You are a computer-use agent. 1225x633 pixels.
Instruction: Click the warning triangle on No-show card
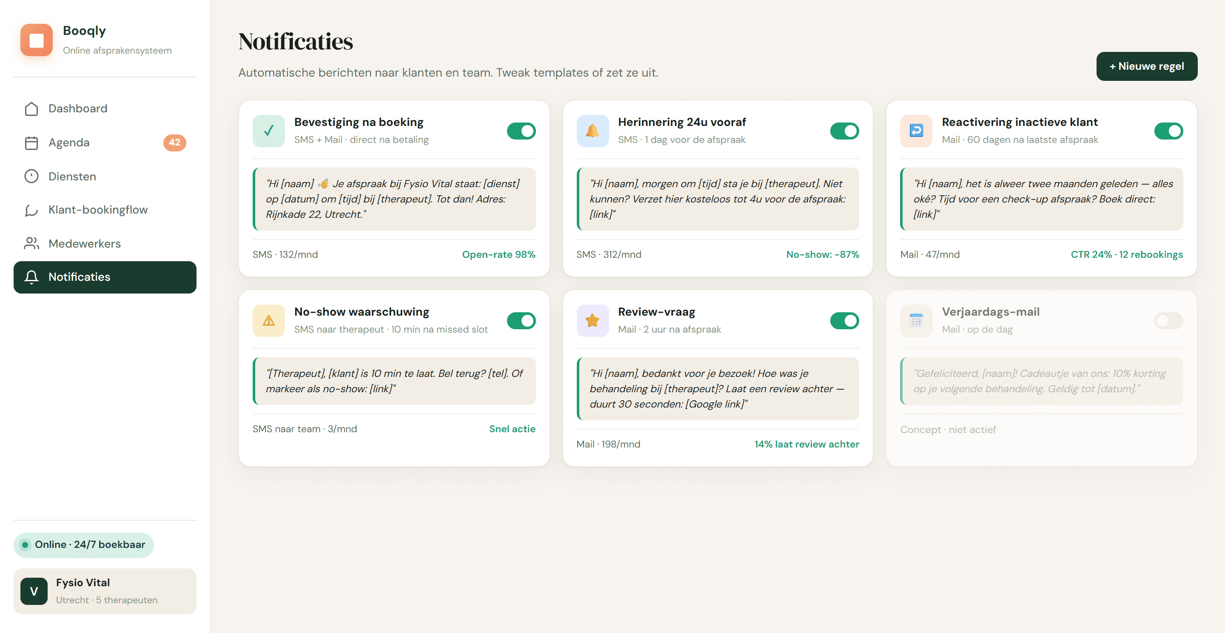[x=269, y=321]
